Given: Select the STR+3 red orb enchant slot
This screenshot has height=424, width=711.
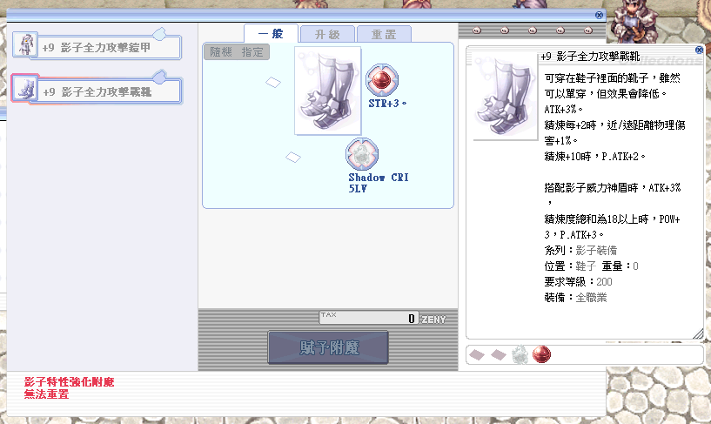Looking at the screenshot, I should [x=379, y=81].
